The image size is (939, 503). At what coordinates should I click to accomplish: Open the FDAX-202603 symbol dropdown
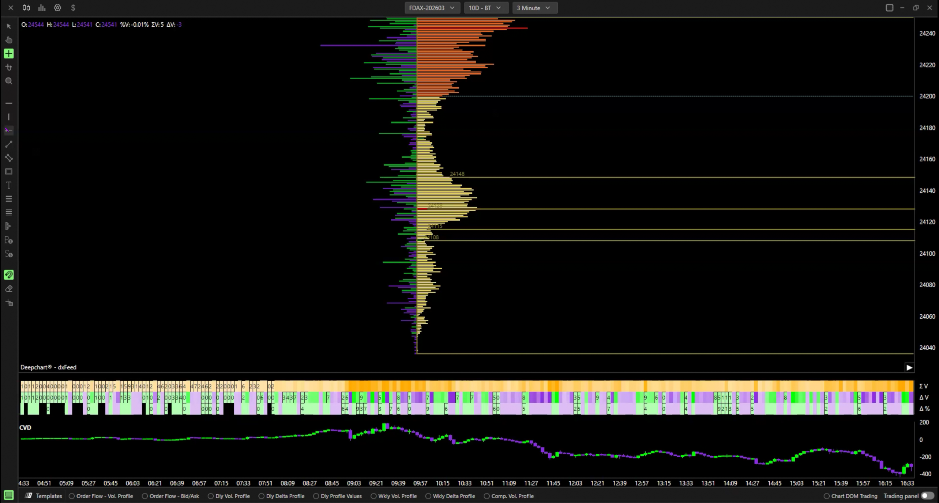pyautogui.click(x=432, y=8)
